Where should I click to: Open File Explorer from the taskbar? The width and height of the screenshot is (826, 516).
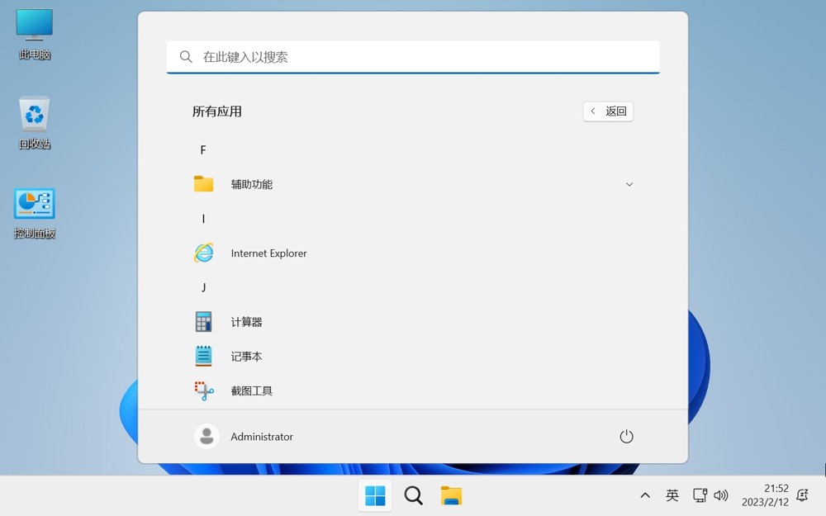(x=451, y=495)
